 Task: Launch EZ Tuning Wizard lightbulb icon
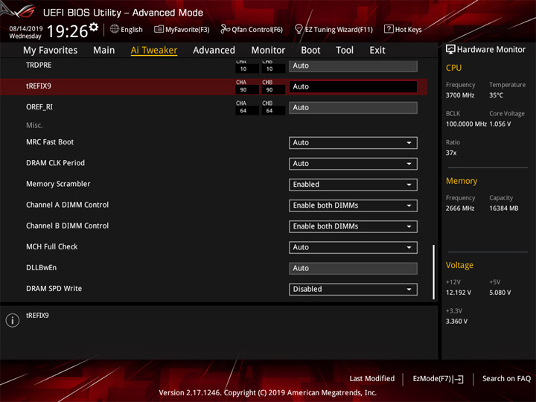coord(299,29)
